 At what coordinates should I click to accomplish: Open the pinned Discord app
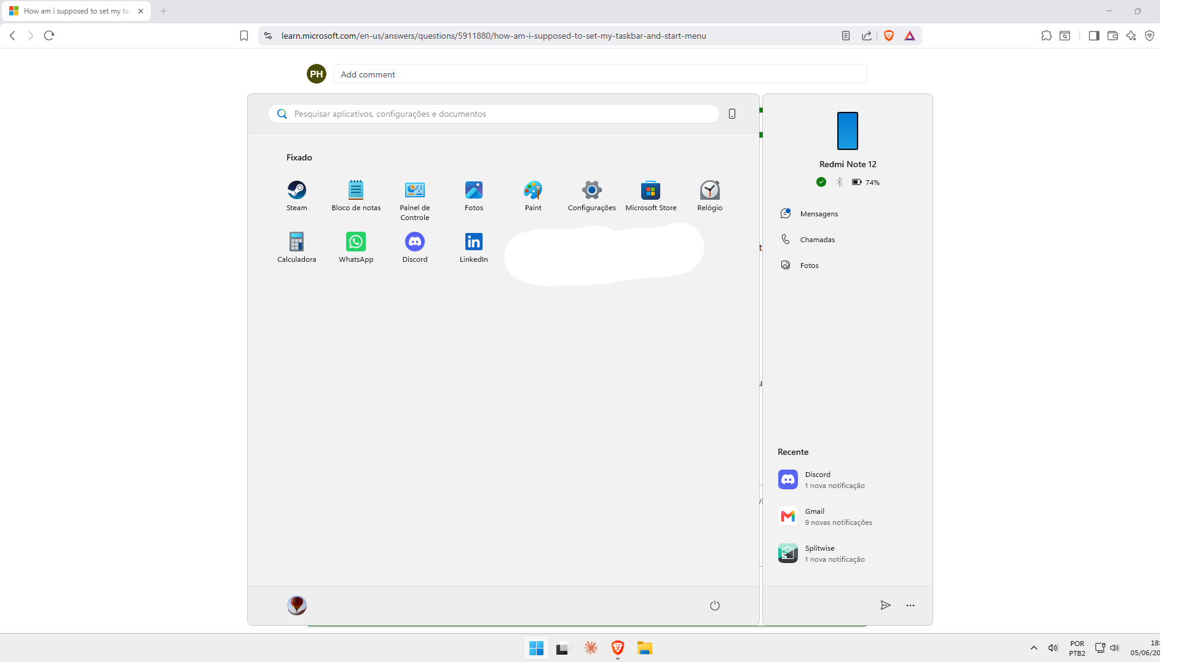415,247
